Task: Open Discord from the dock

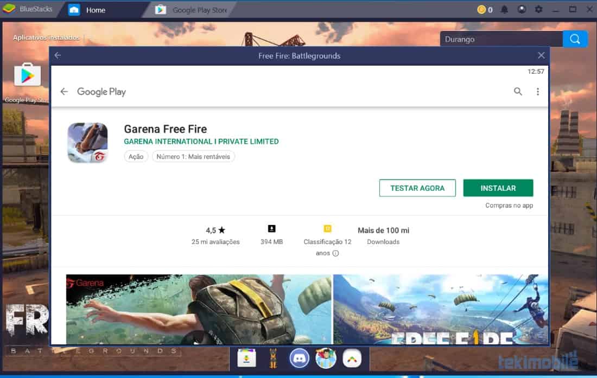Action: (x=299, y=358)
